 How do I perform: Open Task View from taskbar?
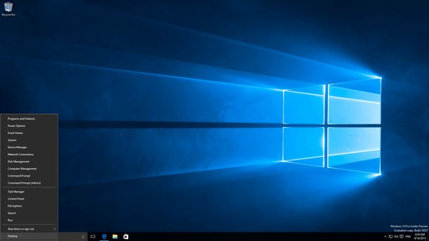point(93,236)
